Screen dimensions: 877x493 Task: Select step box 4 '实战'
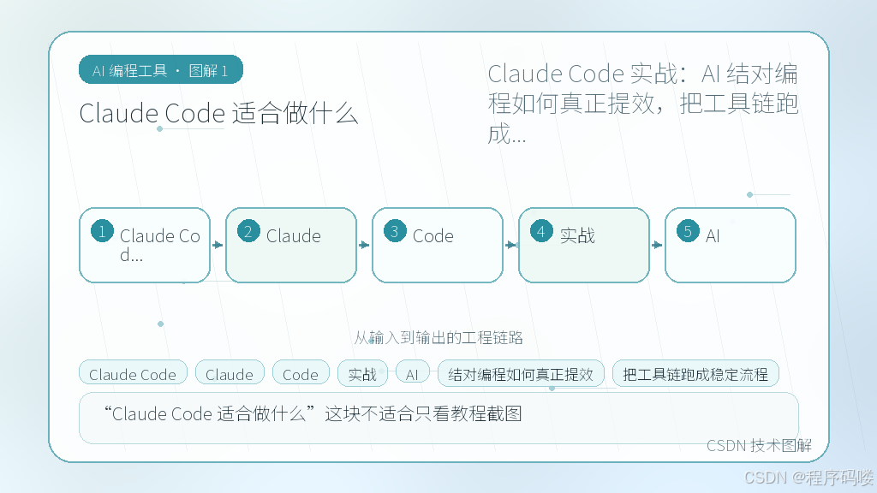584,246
